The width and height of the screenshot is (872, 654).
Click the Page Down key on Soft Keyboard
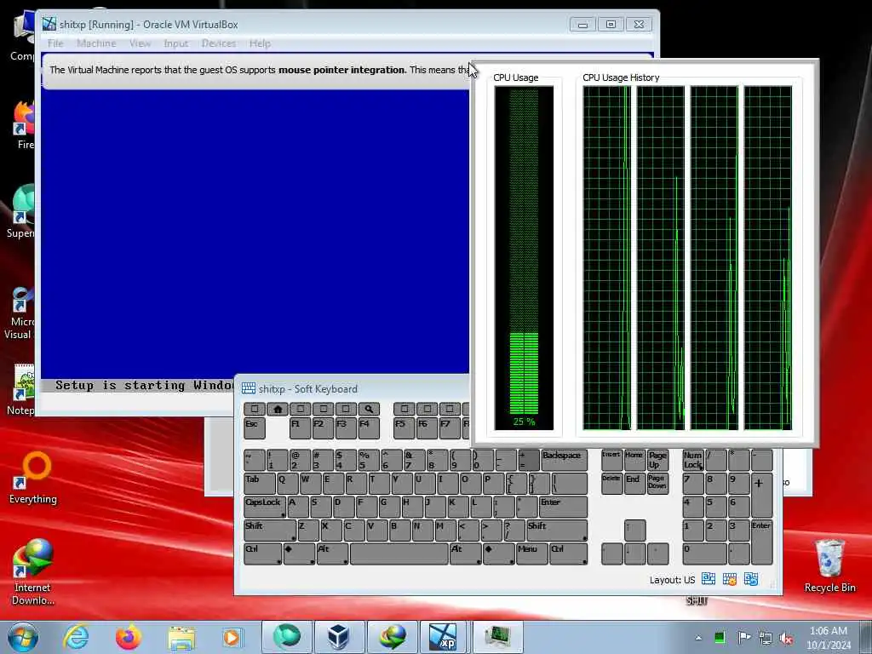(x=657, y=484)
